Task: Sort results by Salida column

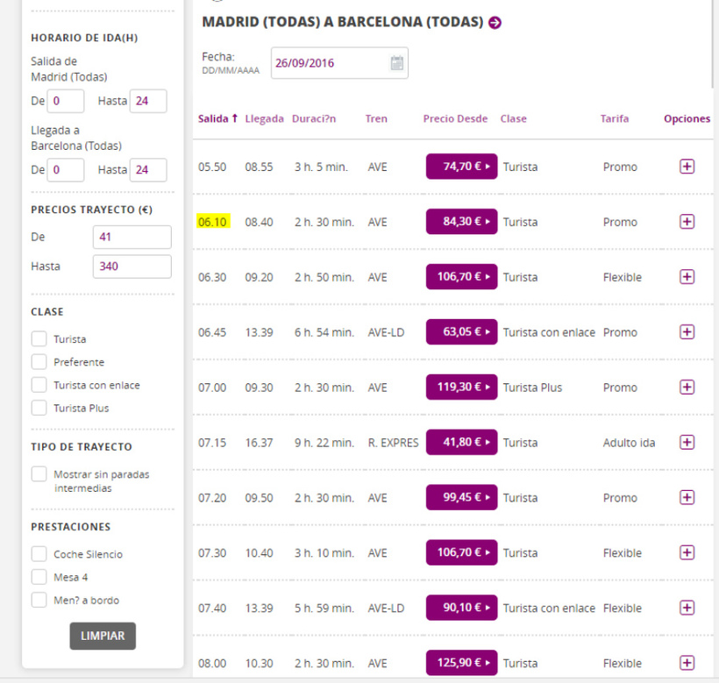Action: tap(217, 118)
